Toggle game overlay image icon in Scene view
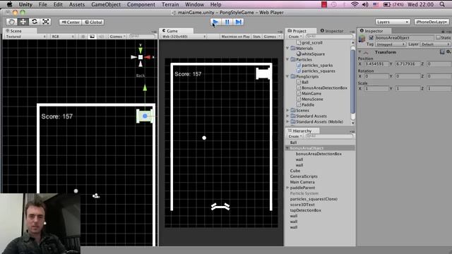 [x=92, y=37]
